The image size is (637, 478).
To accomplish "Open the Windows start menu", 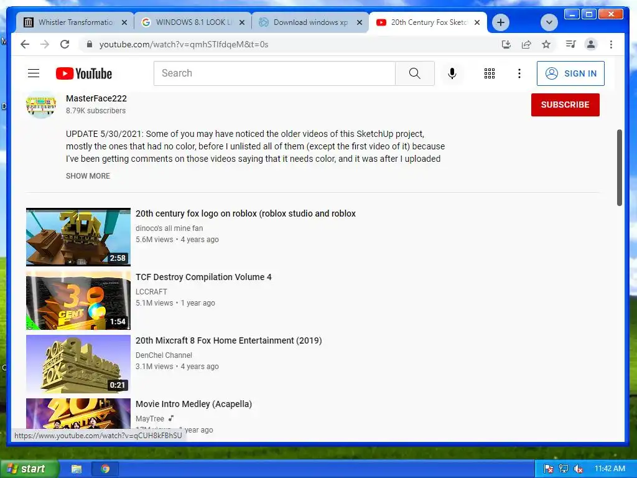I will click(x=29, y=469).
